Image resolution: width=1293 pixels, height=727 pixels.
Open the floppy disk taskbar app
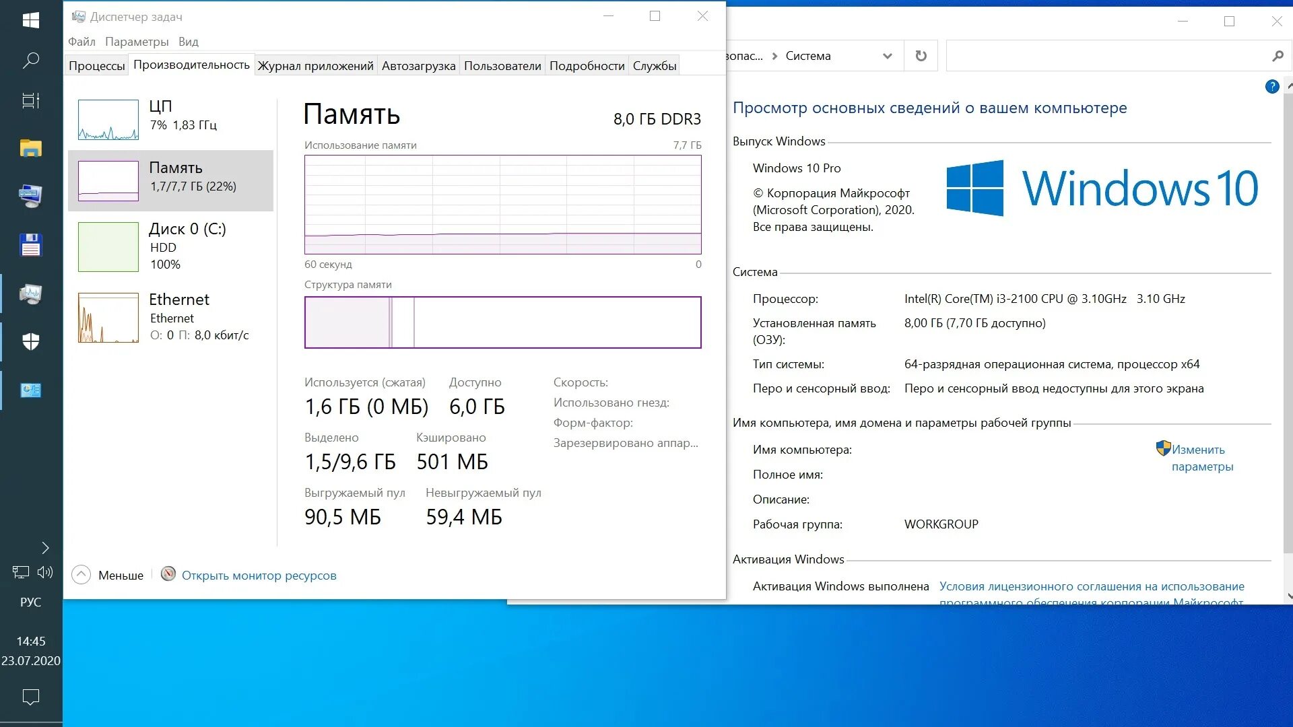[x=31, y=245]
